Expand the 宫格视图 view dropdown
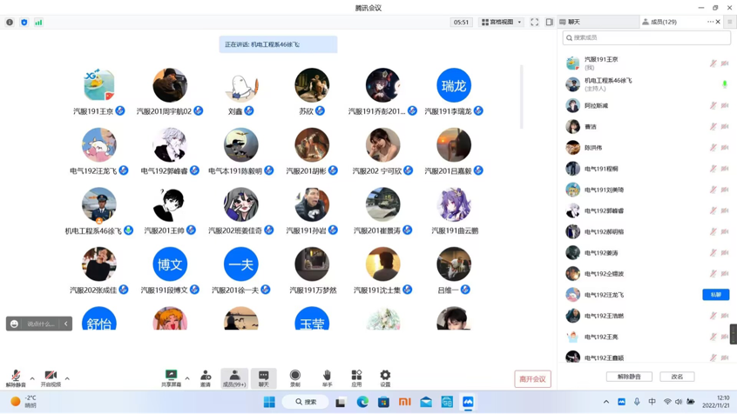The height and width of the screenshot is (414, 737). click(x=502, y=23)
